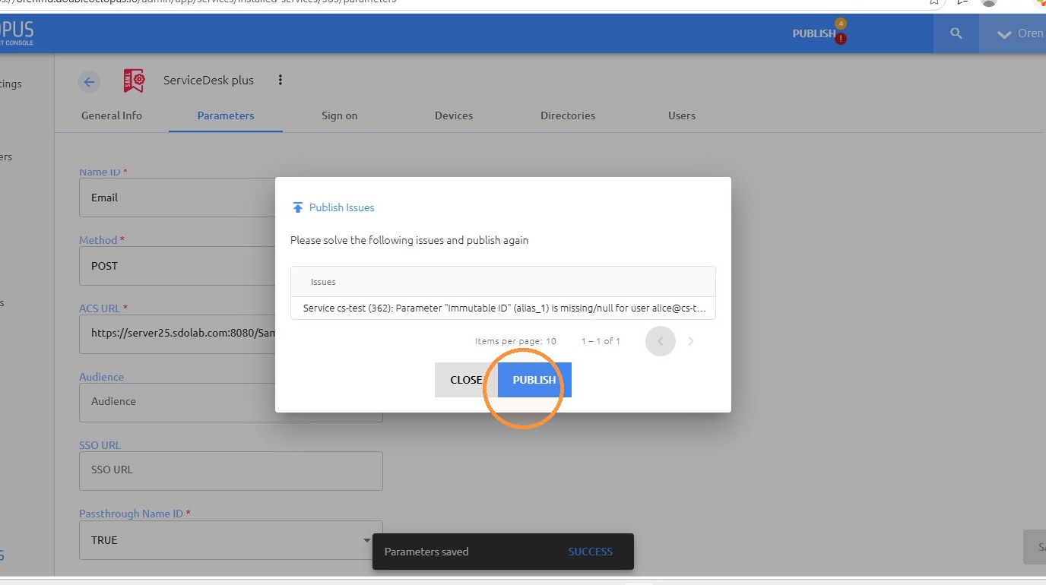Click the red ServiceDesk plus service icon
Screen dimensions: 1046x585
coord(134,81)
